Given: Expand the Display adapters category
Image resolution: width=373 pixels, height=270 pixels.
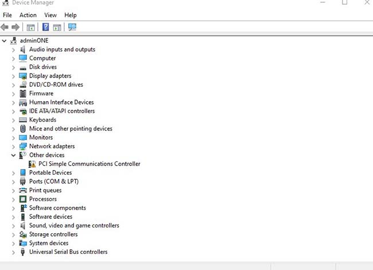Looking at the screenshot, I should (x=13, y=76).
